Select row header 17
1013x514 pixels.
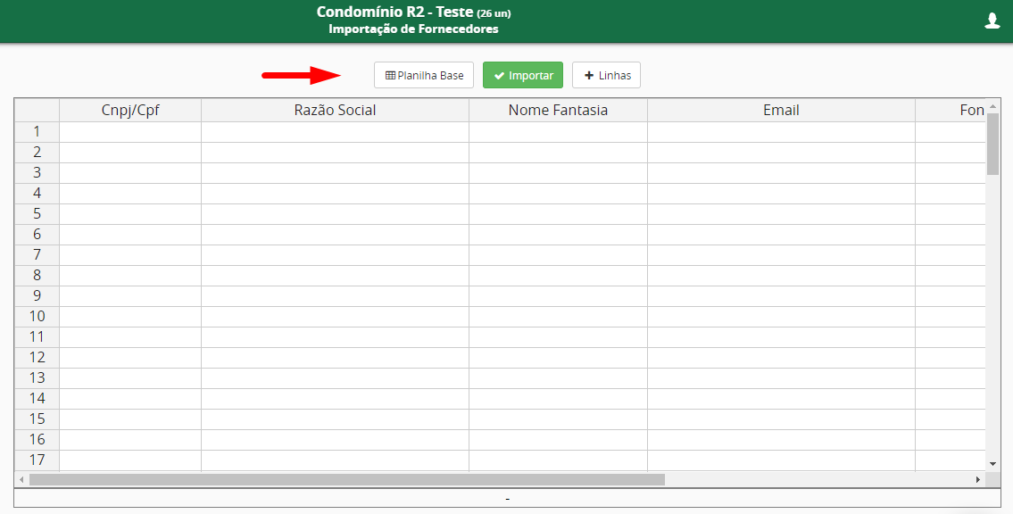[37, 460]
